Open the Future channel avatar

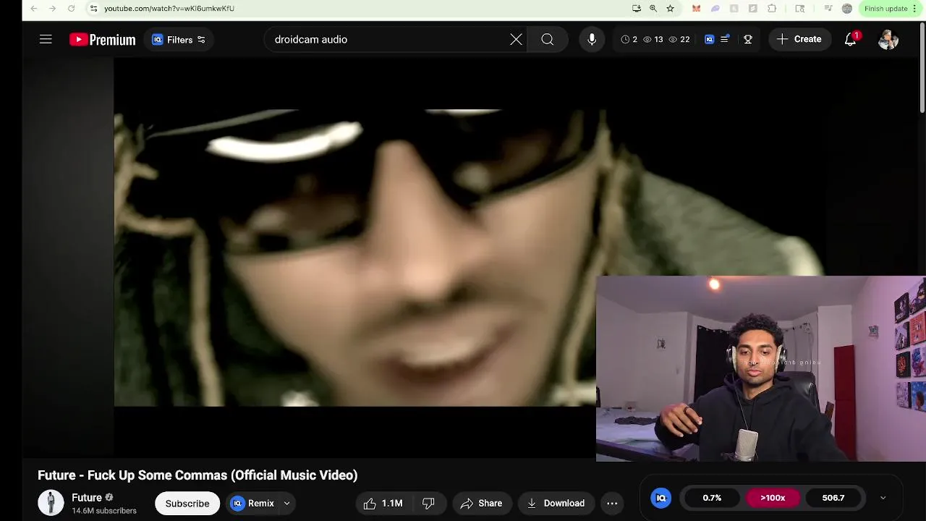51,503
